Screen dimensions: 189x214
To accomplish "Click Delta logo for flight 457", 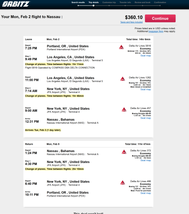I will pyautogui.click(x=124, y=109).
